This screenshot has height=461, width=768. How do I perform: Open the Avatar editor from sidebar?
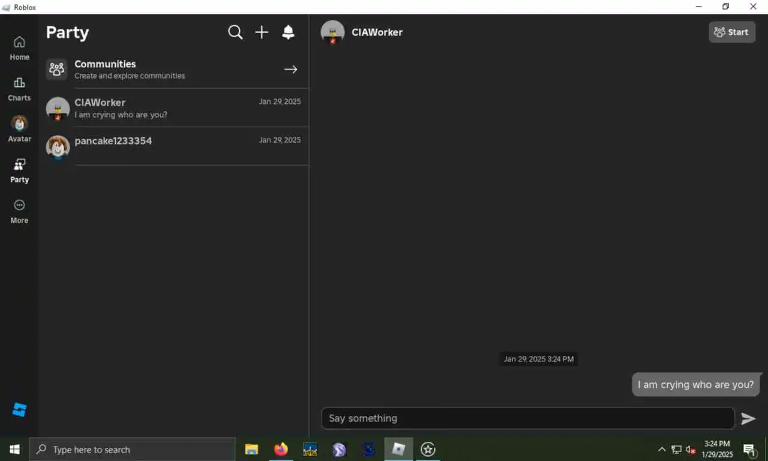(19, 130)
